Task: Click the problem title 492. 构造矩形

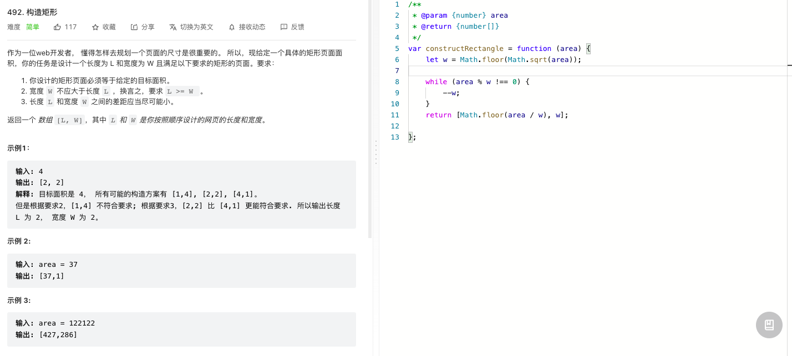Action: [x=32, y=12]
